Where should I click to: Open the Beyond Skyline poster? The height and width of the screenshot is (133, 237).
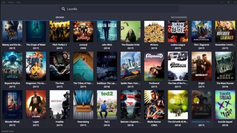point(12,66)
